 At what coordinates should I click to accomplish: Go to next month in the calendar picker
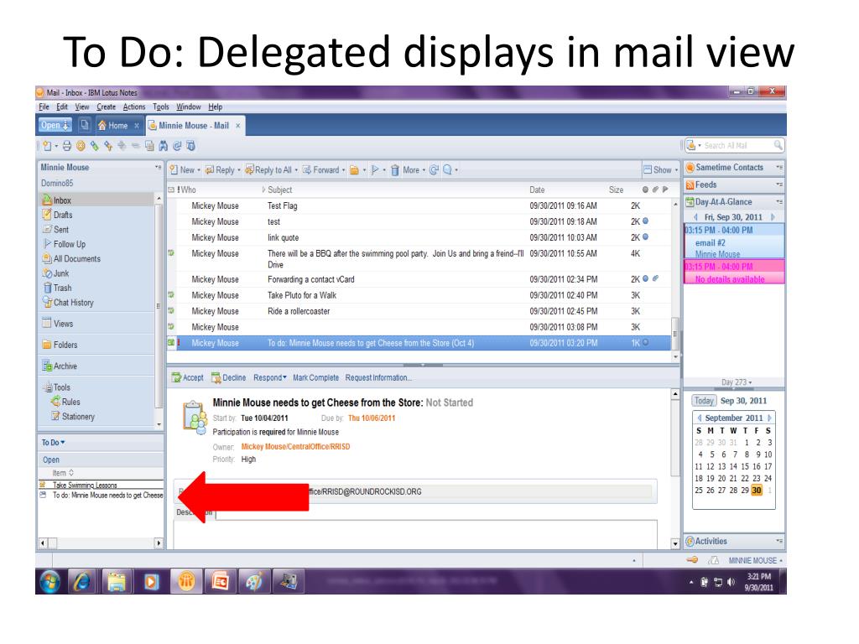pos(769,418)
